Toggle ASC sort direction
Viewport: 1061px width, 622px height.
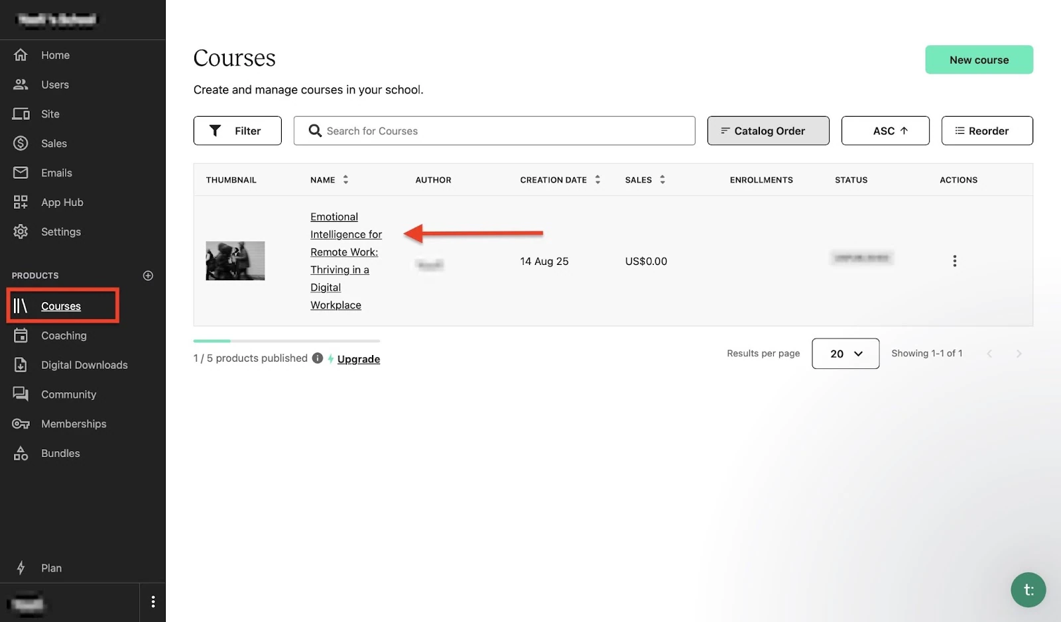point(885,130)
